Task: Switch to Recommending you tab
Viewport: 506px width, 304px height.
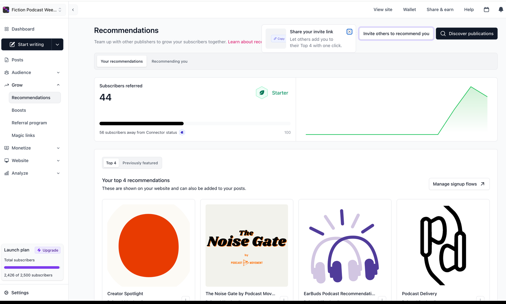Action: pos(169,61)
